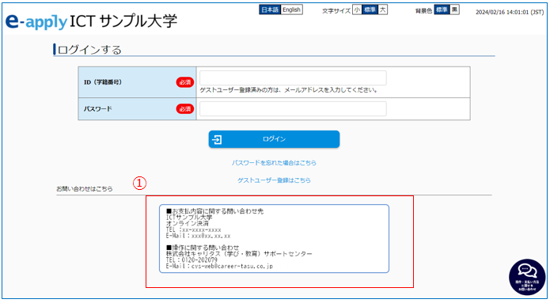
Task: Open the chat inquiry bubble icon
Action: [527, 277]
